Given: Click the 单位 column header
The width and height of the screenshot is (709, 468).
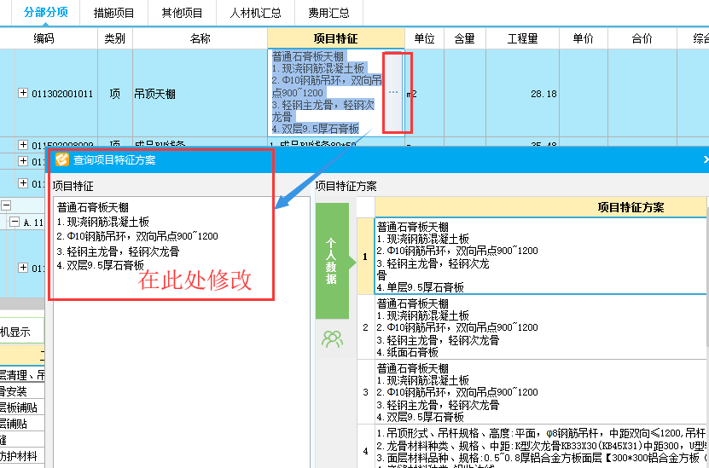Looking at the screenshot, I should pos(424,39).
